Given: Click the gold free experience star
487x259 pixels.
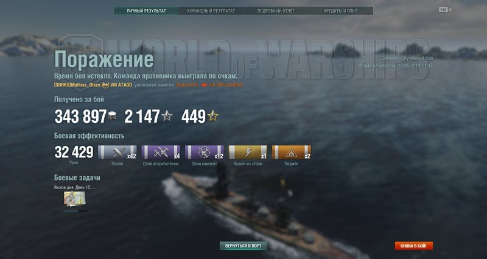Looking at the screenshot, I should (212, 116).
